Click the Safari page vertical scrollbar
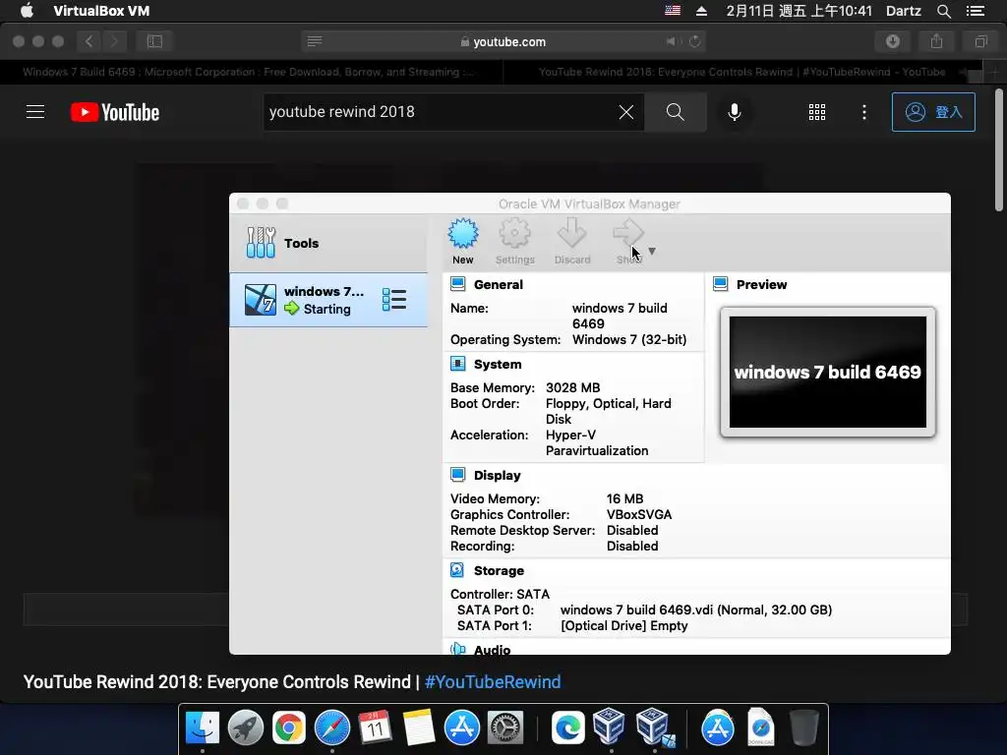The height and width of the screenshot is (755, 1007). (x=999, y=150)
